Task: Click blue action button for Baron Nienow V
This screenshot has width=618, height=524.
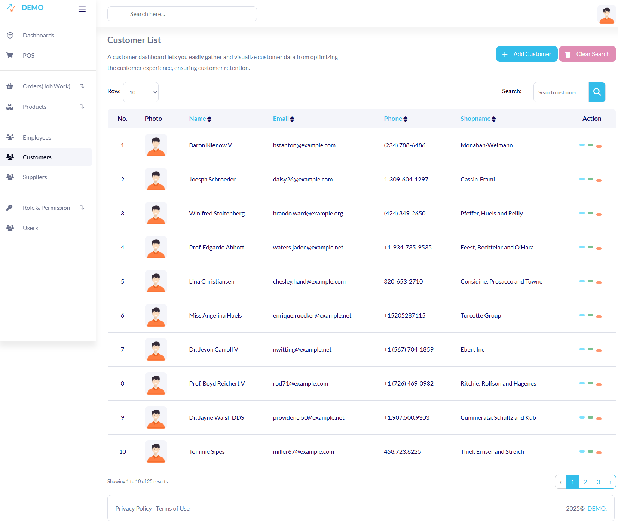Action: (582, 145)
